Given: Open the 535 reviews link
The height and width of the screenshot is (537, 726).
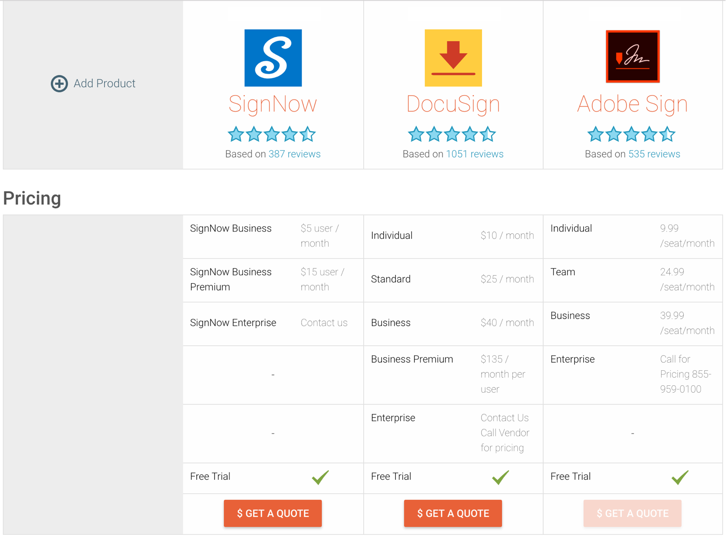Looking at the screenshot, I should point(654,154).
